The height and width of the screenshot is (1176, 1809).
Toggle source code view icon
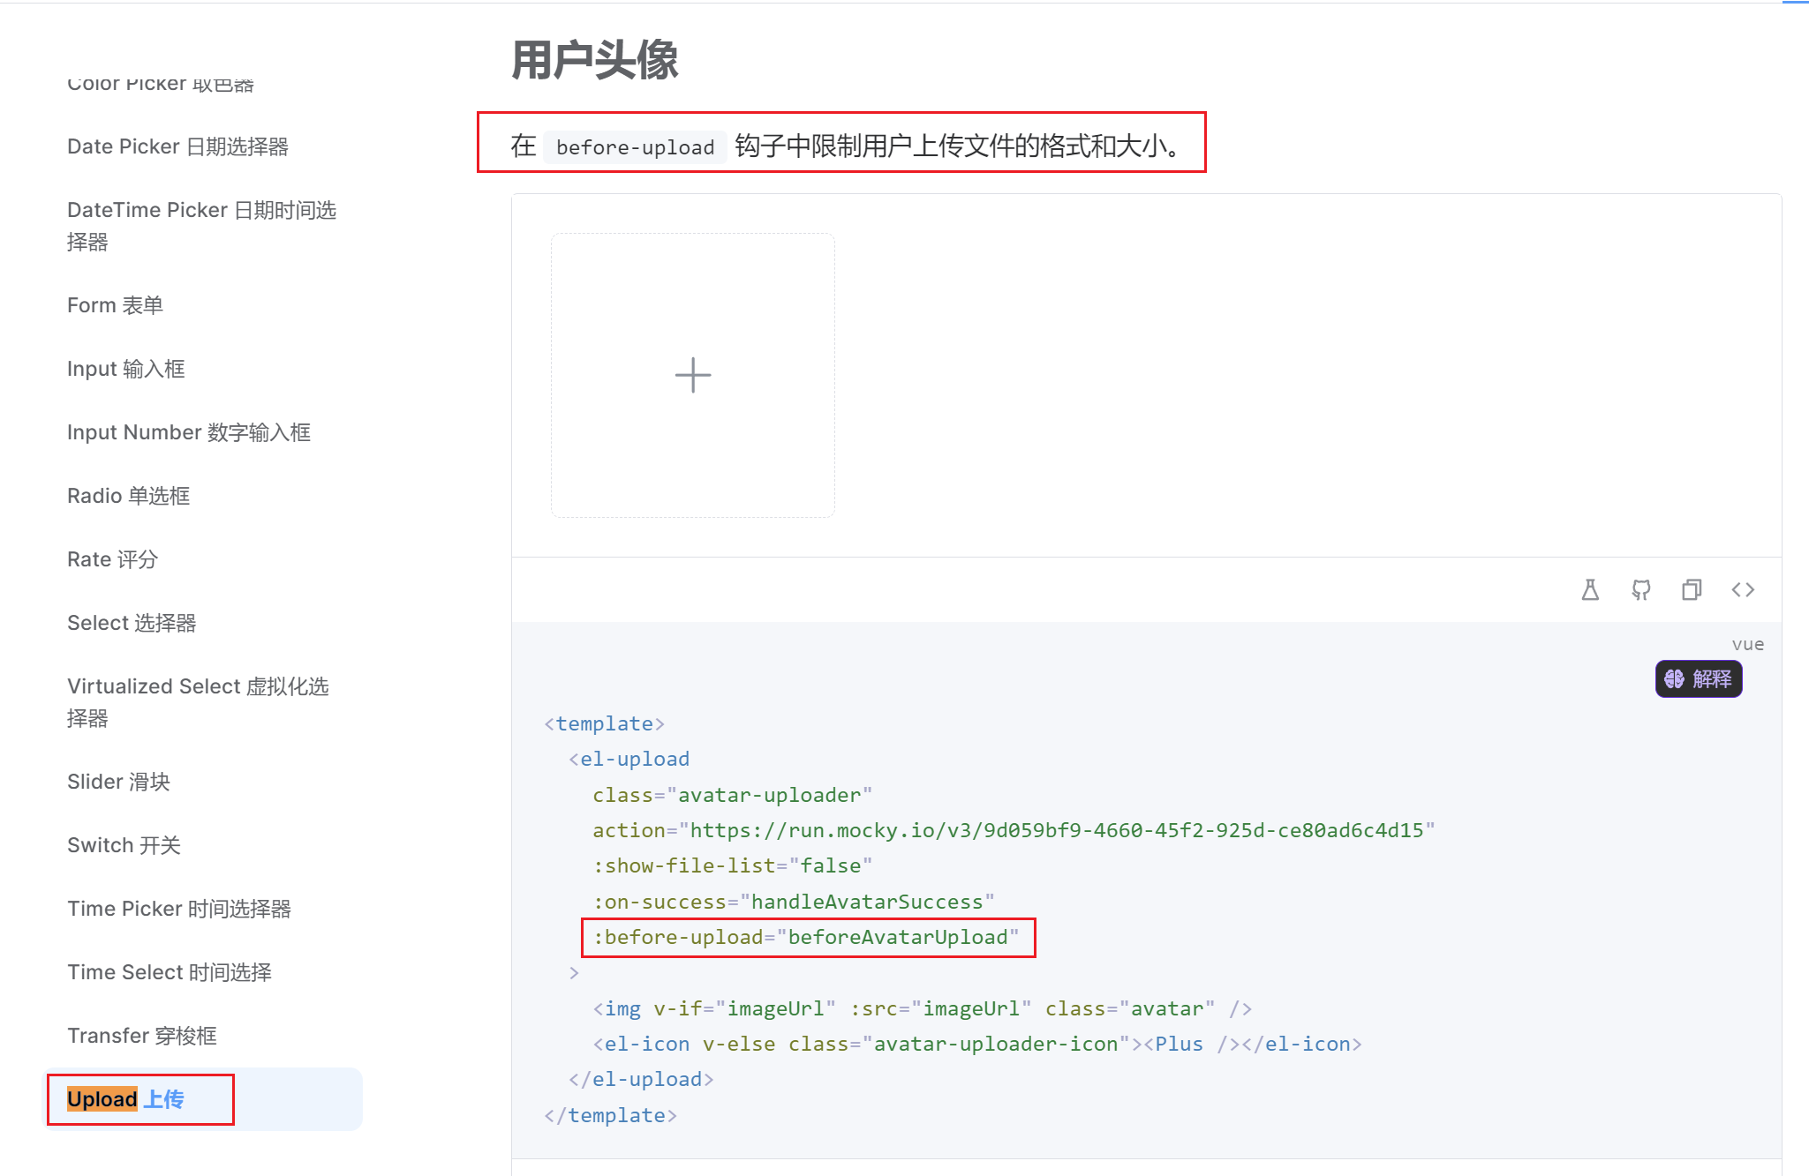(x=1743, y=589)
